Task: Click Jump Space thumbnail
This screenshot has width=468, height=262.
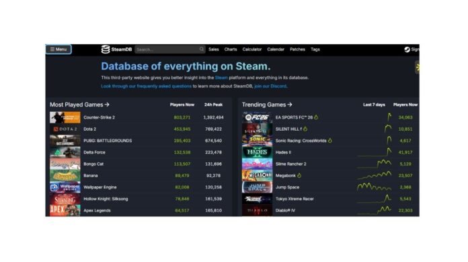Action: click(x=257, y=187)
